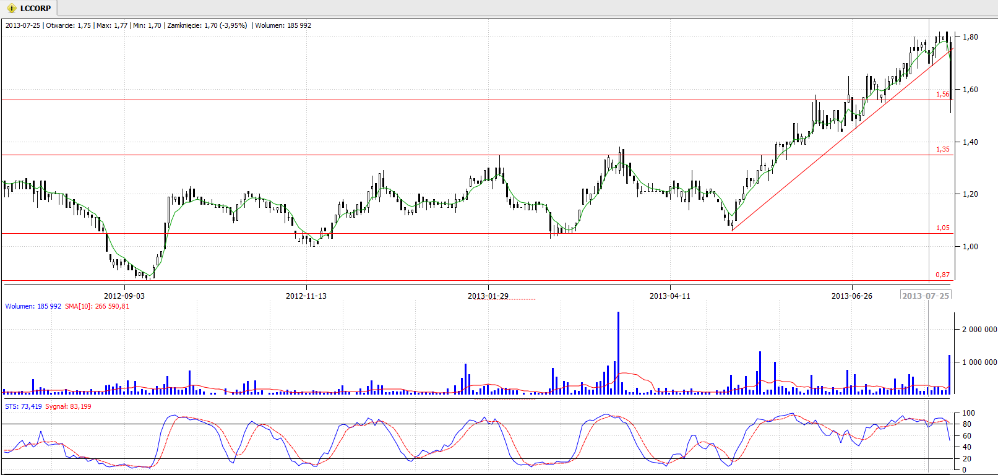Click the Sygnał: 83,199 signal label

click(x=69, y=406)
